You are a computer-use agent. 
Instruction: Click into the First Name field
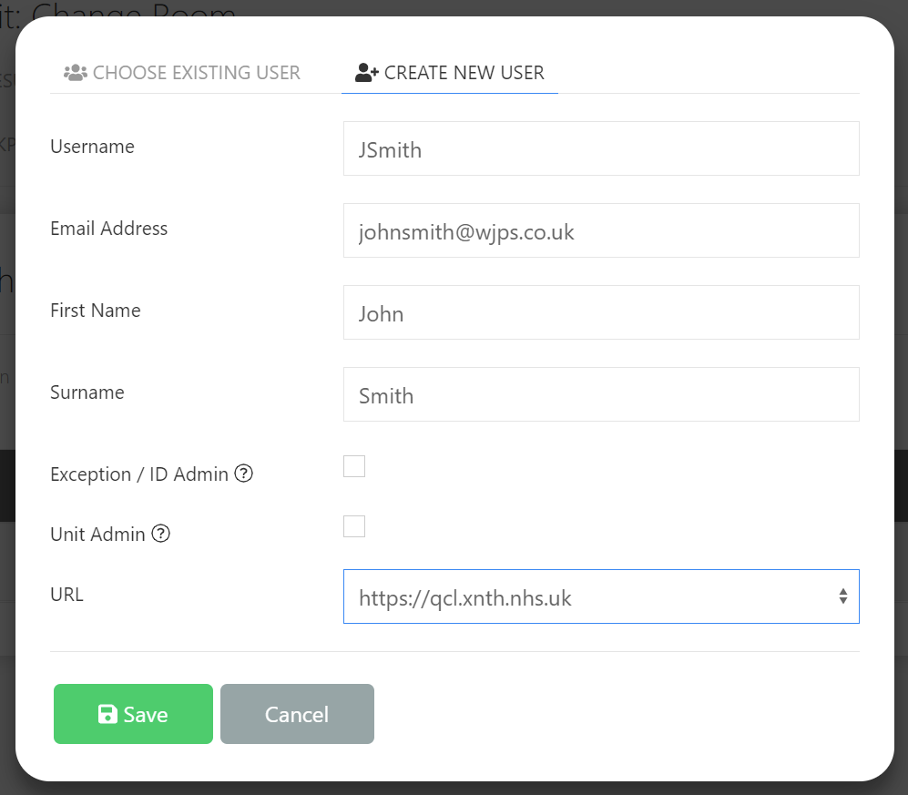point(601,312)
